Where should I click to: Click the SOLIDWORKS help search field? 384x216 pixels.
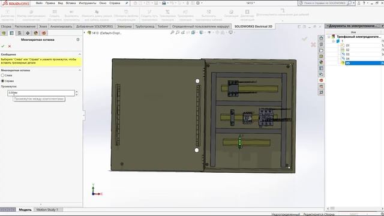pos(325,3)
